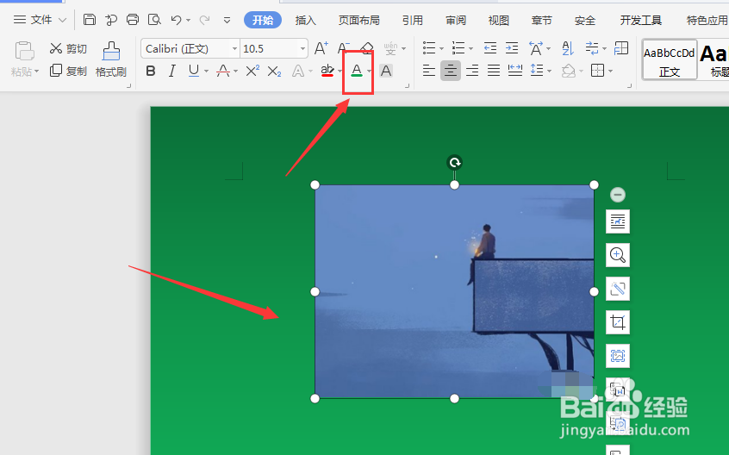Screen dimensions: 729x455
Task: Open the line spacing dropdown arrow
Action: 549,72
